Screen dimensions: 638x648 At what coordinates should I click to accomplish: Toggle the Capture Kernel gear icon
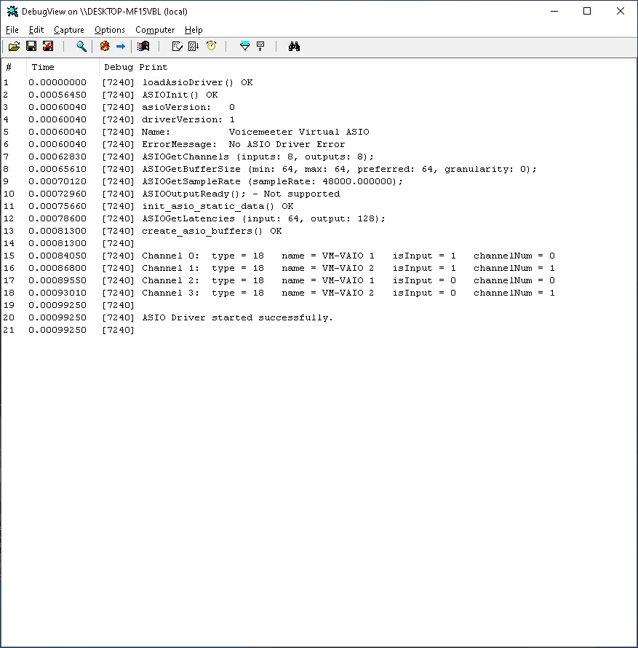tap(105, 47)
